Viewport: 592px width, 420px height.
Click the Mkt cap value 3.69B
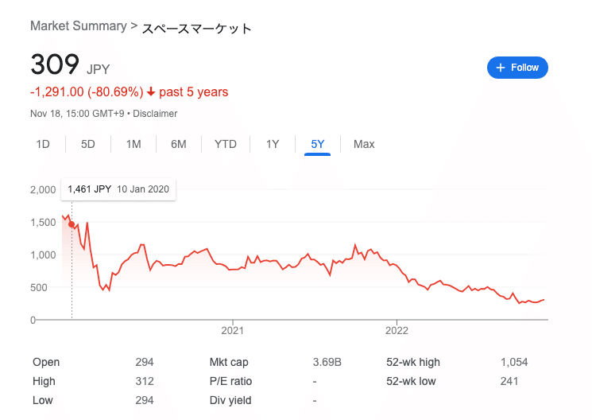tap(327, 362)
